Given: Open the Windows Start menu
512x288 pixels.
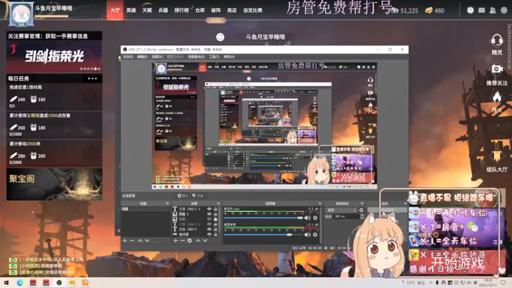Looking at the screenshot, I should pos(6,283).
